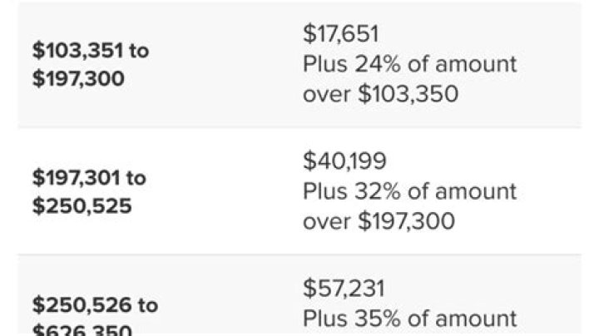The image size is (599, 336).
Task: Click the "over $197,300" text
Action: pyautogui.click(x=379, y=221)
